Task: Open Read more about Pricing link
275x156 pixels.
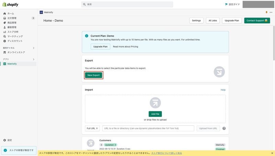Action: point(125,47)
